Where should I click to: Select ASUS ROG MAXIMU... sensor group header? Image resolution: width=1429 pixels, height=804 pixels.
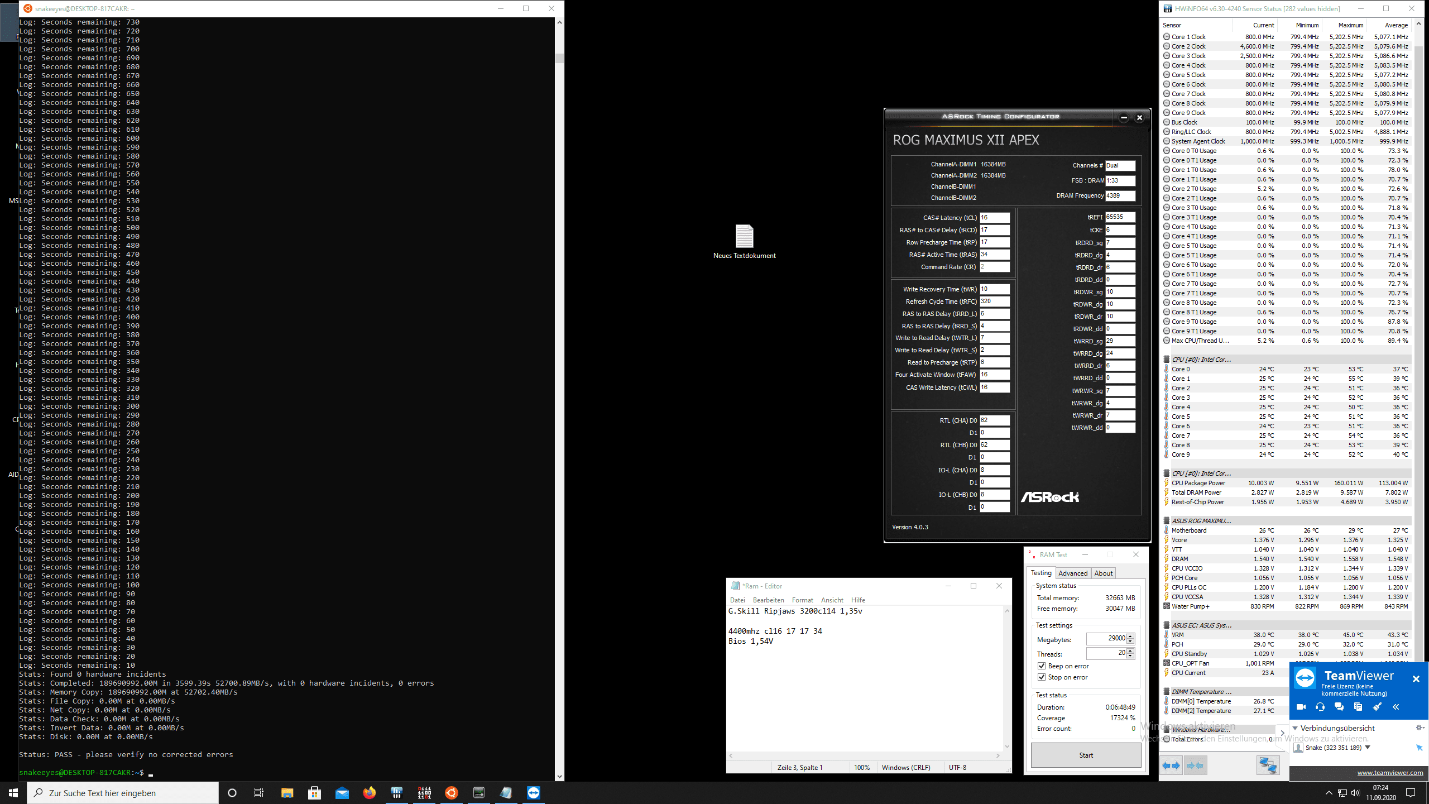[x=1287, y=521]
